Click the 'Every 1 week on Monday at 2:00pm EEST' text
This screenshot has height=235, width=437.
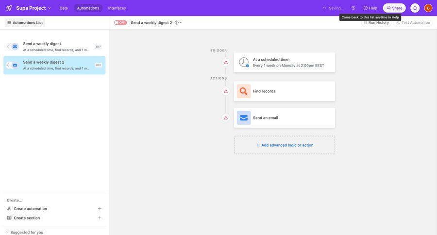pos(288,66)
